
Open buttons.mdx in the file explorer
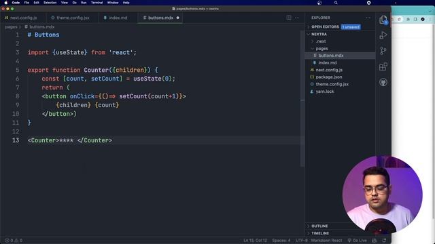[340, 56]
